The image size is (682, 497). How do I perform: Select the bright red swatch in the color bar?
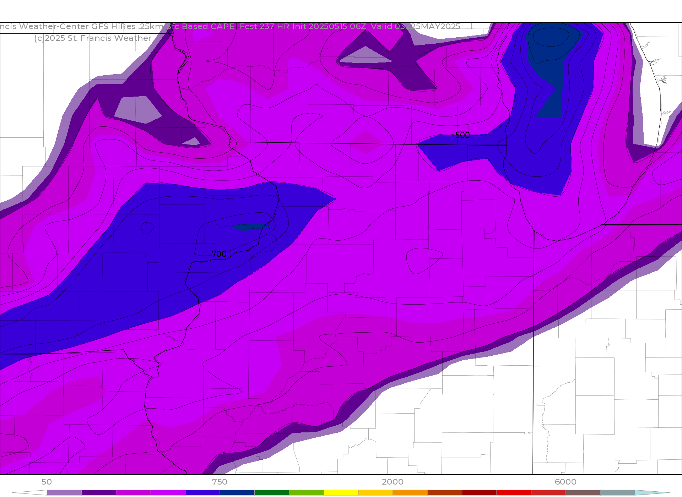pos(514,493)
